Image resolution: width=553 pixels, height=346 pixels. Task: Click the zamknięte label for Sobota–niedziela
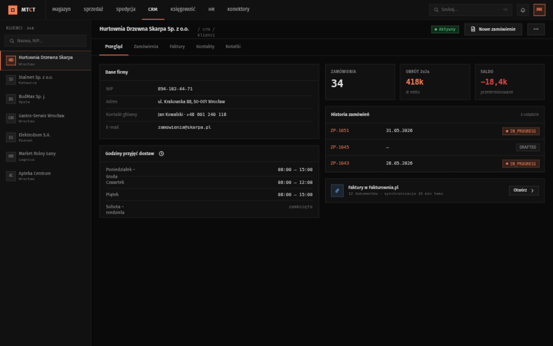(301, 207)
